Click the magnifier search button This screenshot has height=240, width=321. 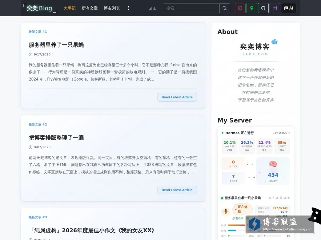[x=225, y=8]
